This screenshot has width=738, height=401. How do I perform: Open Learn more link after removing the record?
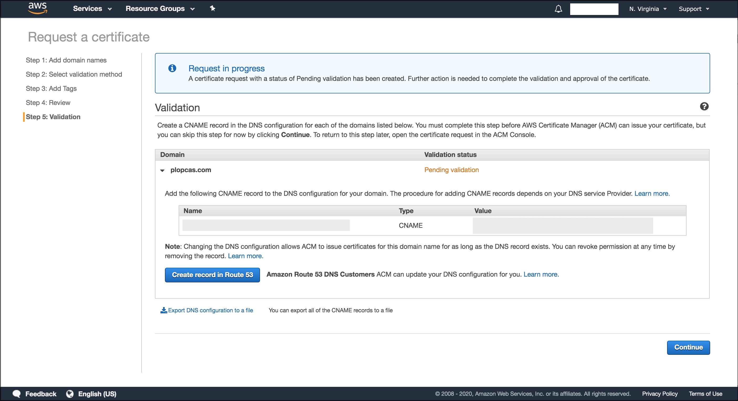[x=245, y=256]
